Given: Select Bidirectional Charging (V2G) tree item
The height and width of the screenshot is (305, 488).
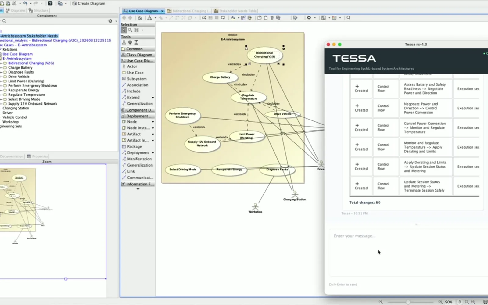Looking at the screenshot, I should [x=31, y=63].
